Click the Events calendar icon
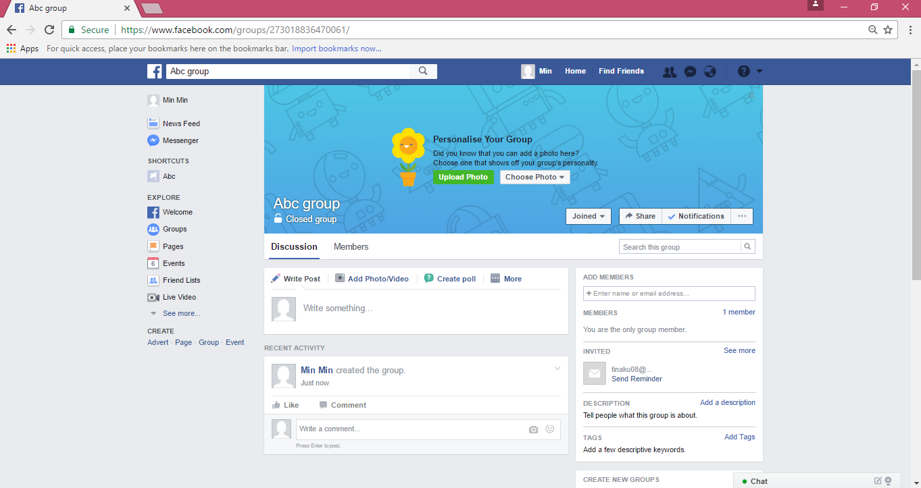Image resolution: width=921 pixels, height=488 pixels. 153,263
